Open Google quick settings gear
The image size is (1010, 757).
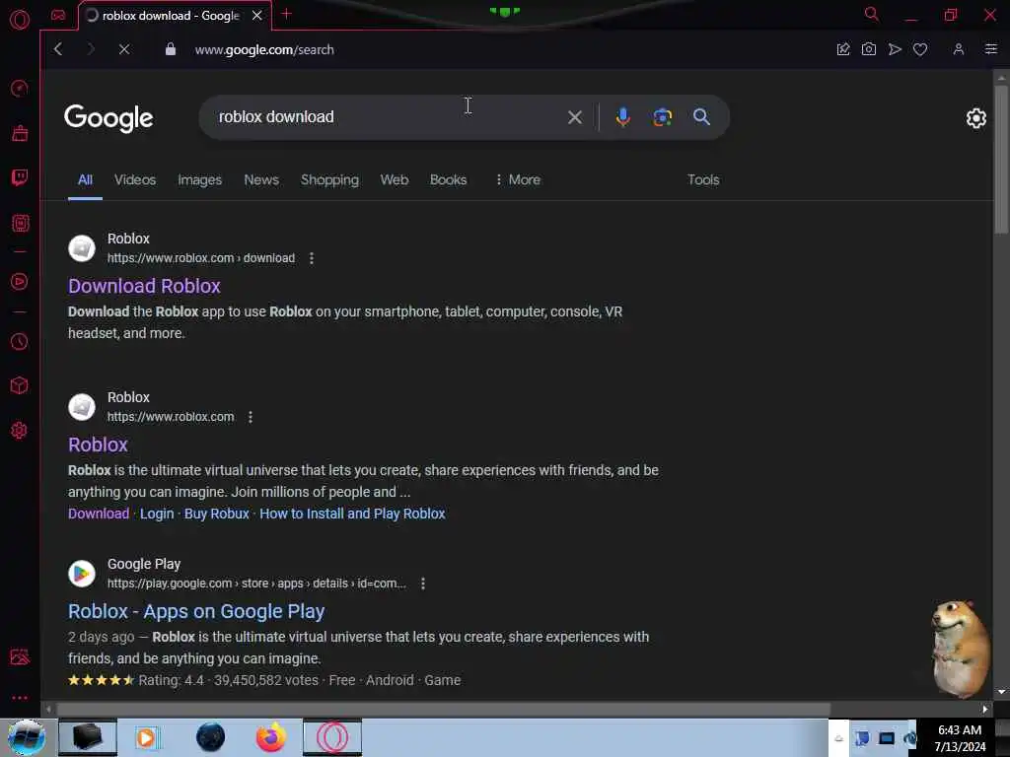coord(975,118)
